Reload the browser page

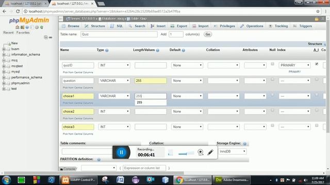point(18,11)
